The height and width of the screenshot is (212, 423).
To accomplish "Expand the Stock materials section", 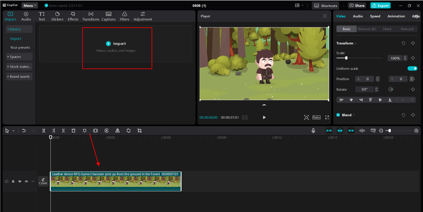I will pos(19,66).
